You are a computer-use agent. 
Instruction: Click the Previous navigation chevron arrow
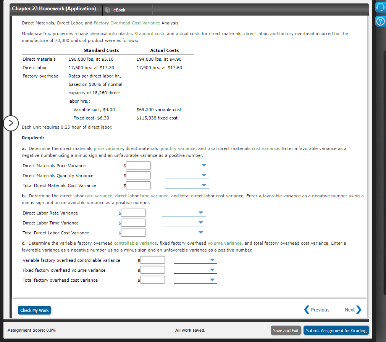pyautogui.click(x=307, y=310)
